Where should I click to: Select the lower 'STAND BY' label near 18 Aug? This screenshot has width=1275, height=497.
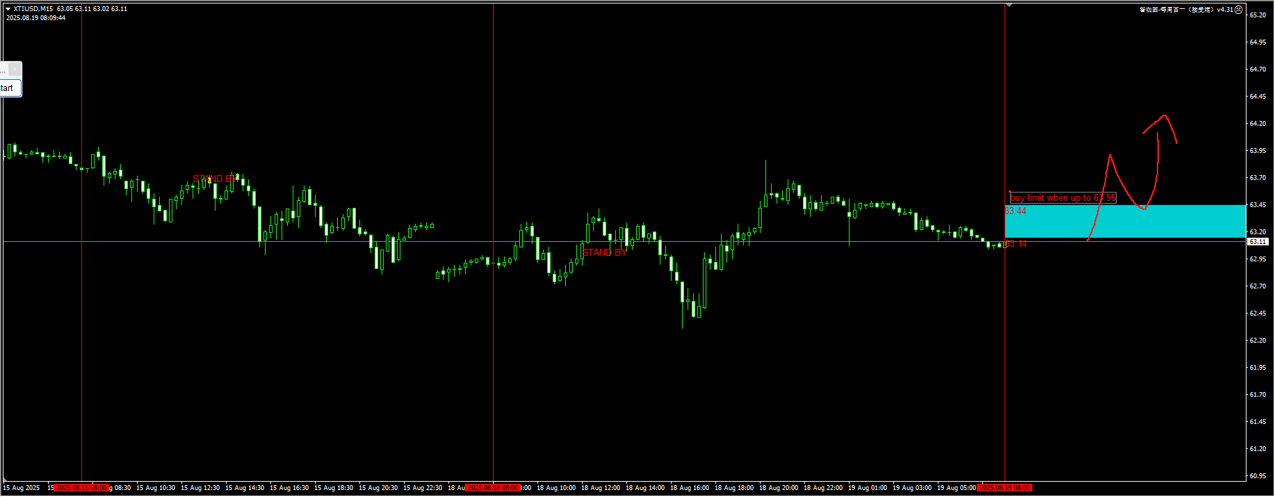coord(604,252)
